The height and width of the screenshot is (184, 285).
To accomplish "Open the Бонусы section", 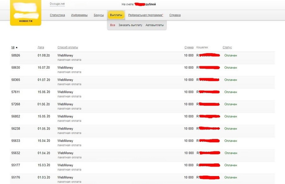I will tap(99, 15).
